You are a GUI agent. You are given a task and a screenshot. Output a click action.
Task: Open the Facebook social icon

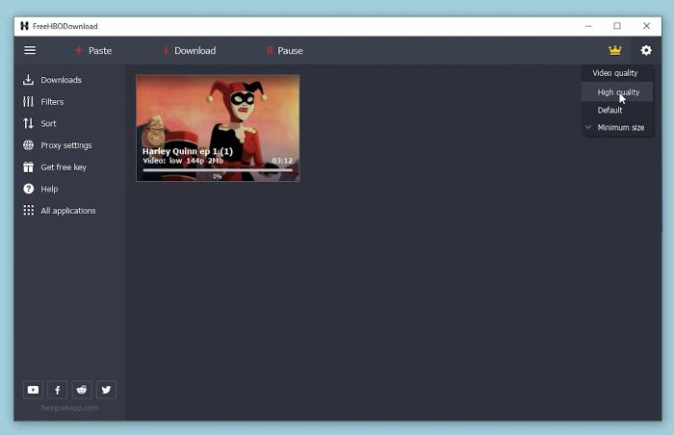(x=57, y=390)
